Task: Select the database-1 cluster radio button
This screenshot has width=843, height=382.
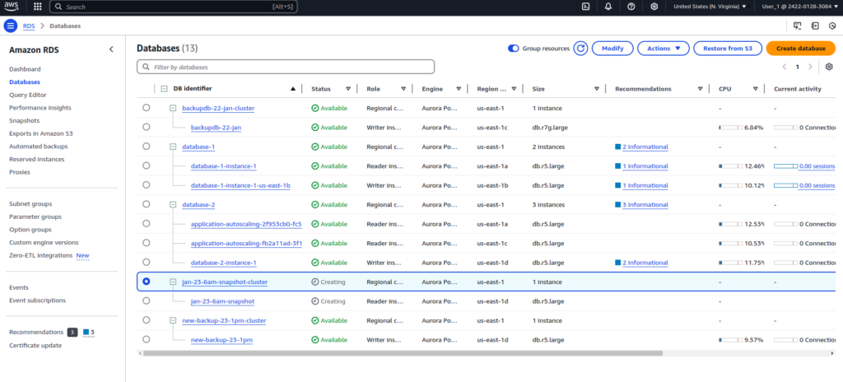Action: [x=147, y=147]
